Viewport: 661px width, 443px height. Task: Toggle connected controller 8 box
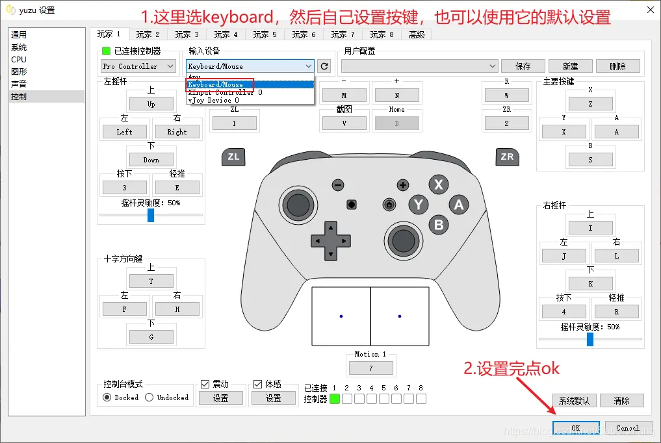click(x=421, y=399)
